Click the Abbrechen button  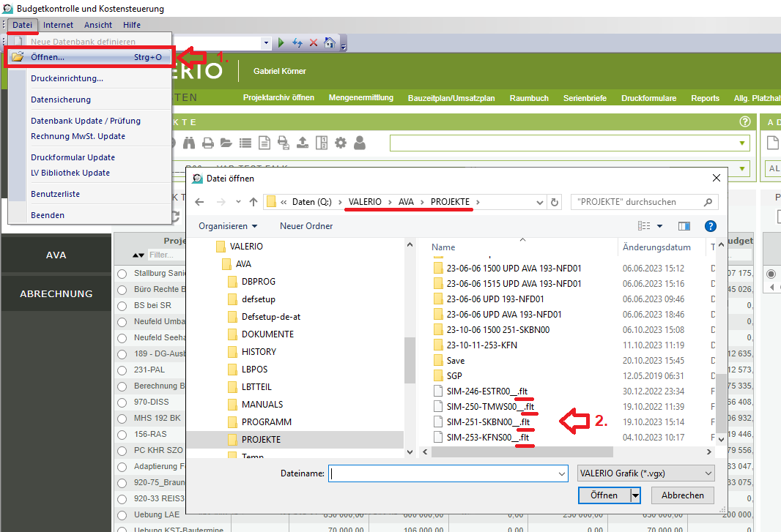682,495
